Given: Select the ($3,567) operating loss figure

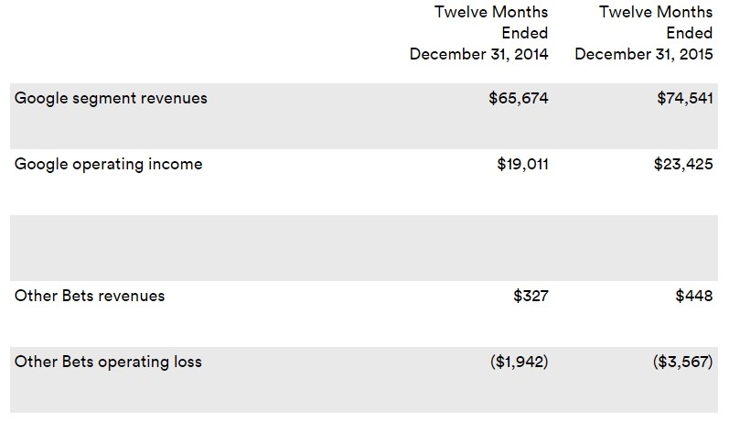Looking at the screenshot, I should point(683,362).
